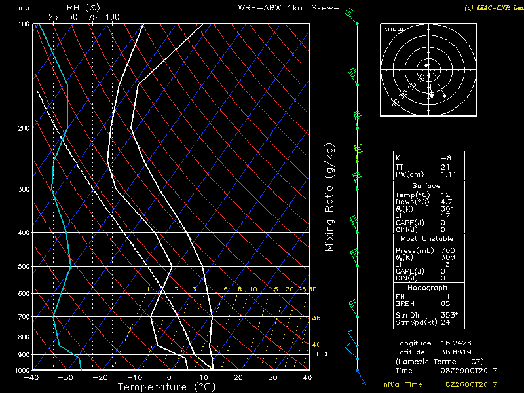
Task: Click the yellow '8' mixing ratio label
Action: point(239,289)
